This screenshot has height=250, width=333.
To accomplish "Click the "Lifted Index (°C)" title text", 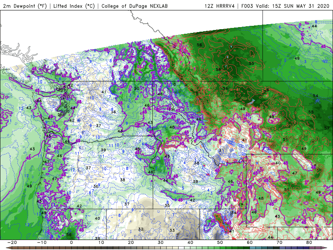I will [74, 6].
